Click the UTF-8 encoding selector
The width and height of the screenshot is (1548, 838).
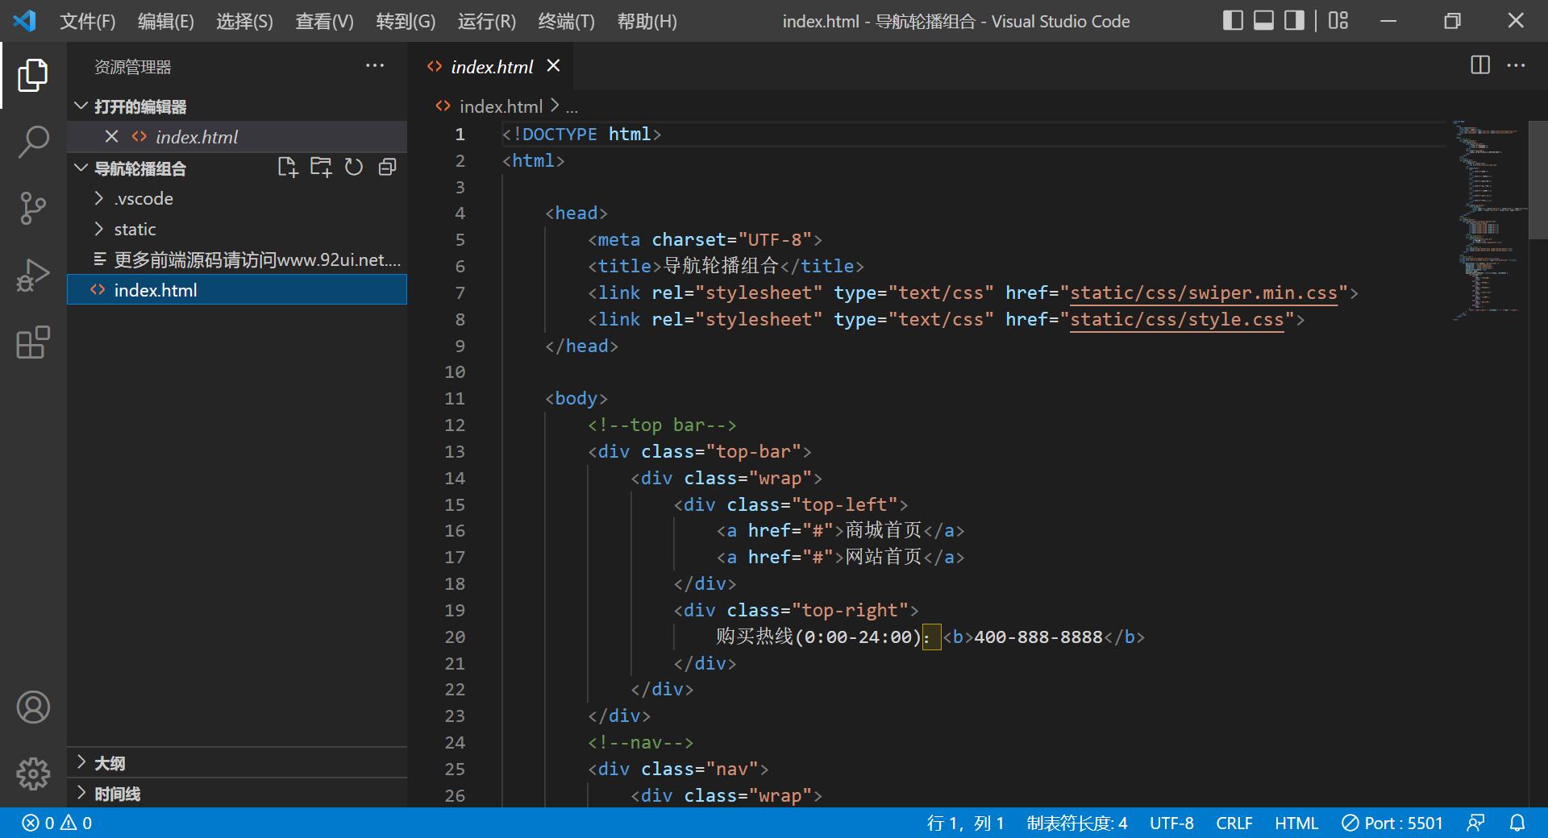1171,823
